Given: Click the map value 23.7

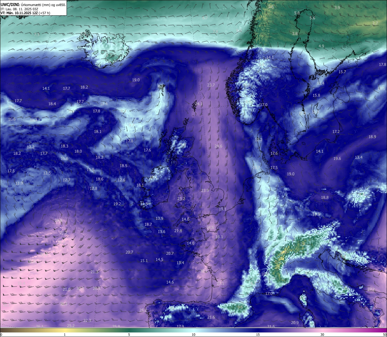Looking at the screenshot, I should tap(211, 85).
